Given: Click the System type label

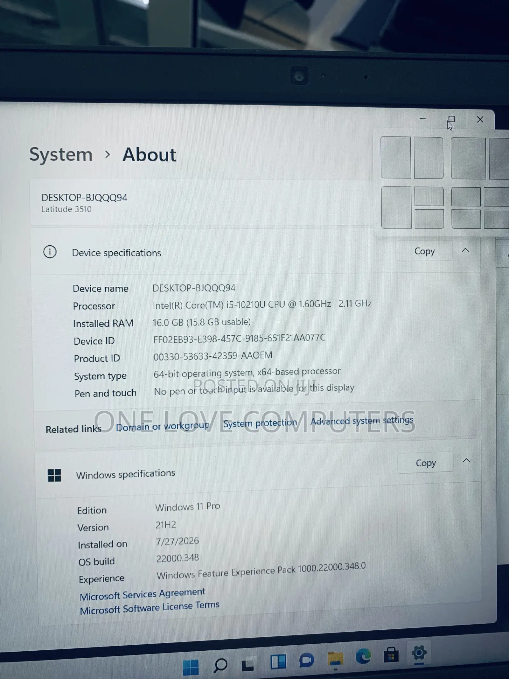Looking at the screenshot, I should click(100, 376).
